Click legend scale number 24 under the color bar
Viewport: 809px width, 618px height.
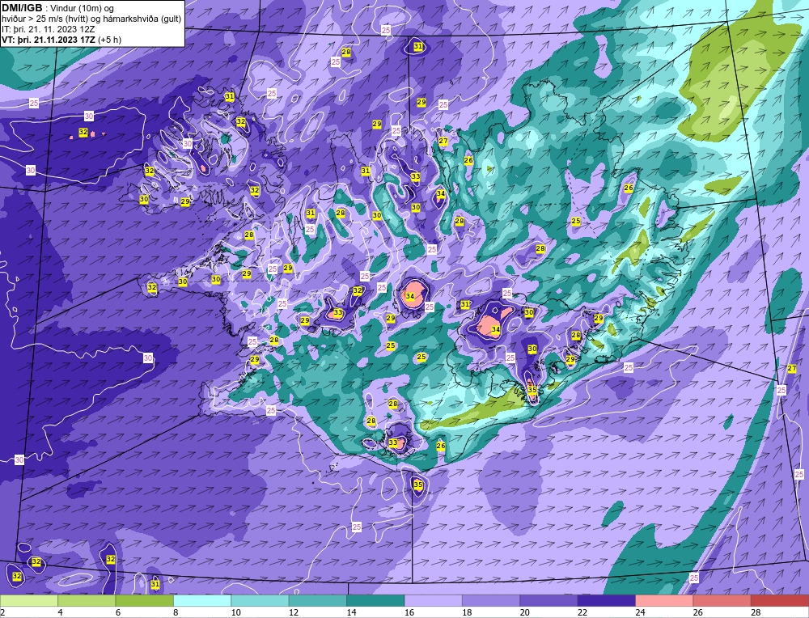pos(640,612)
